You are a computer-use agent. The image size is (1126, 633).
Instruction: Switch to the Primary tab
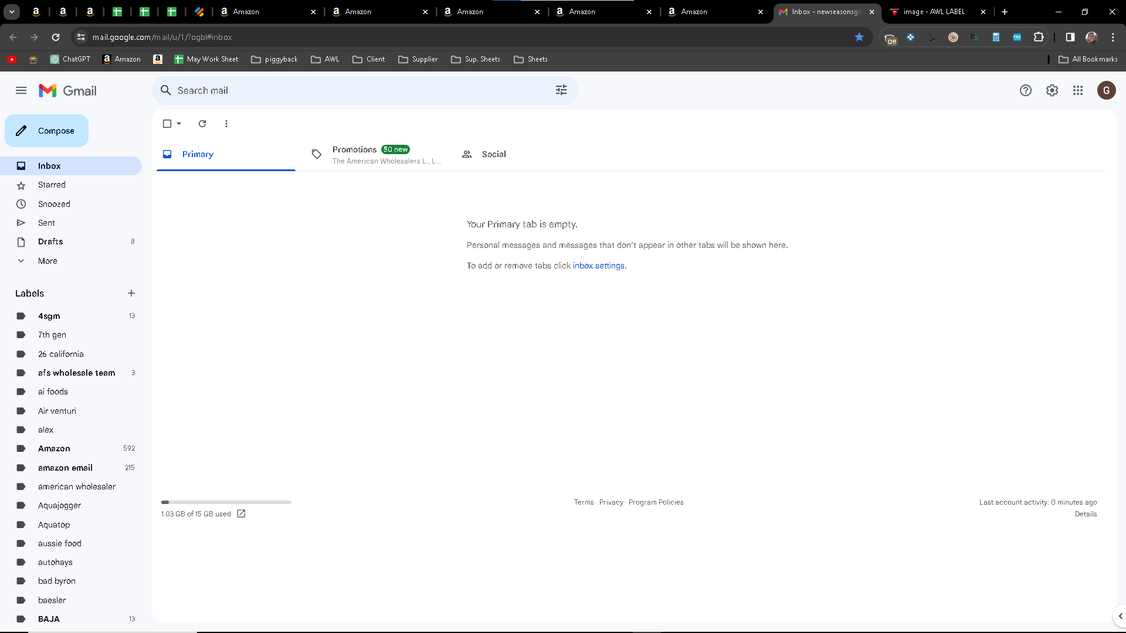click(x=226, y=154)
